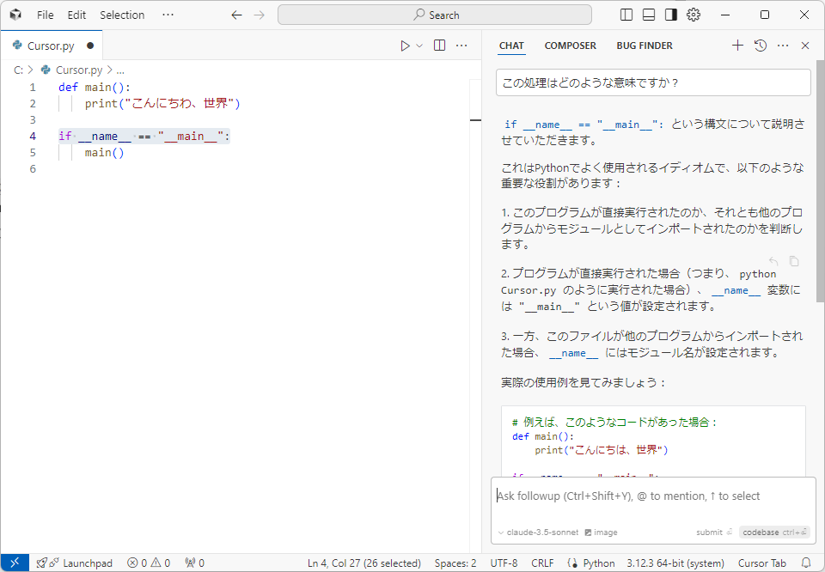
Task: Open remote window icon in status bar
Action: [15, 563]
